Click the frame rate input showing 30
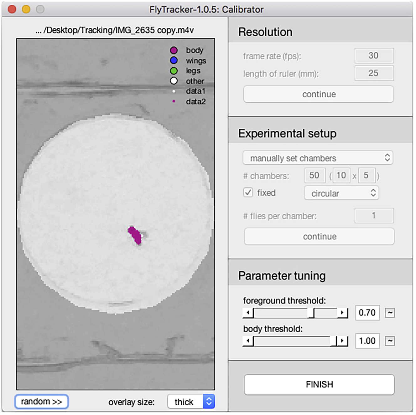This screenshot has height=415, width=416. [x=374, y=56]
